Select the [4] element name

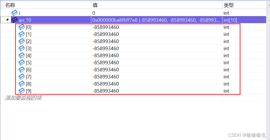[29, 55]
